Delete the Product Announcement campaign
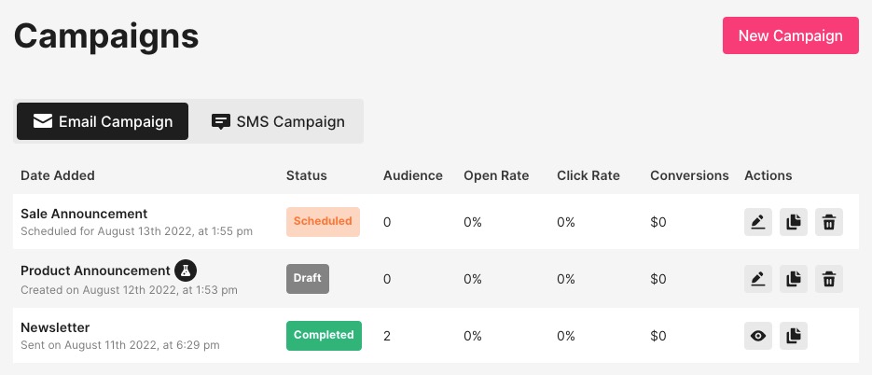This screenshot has width=872, height=375. pyautogui.click(x=829, y=278)
